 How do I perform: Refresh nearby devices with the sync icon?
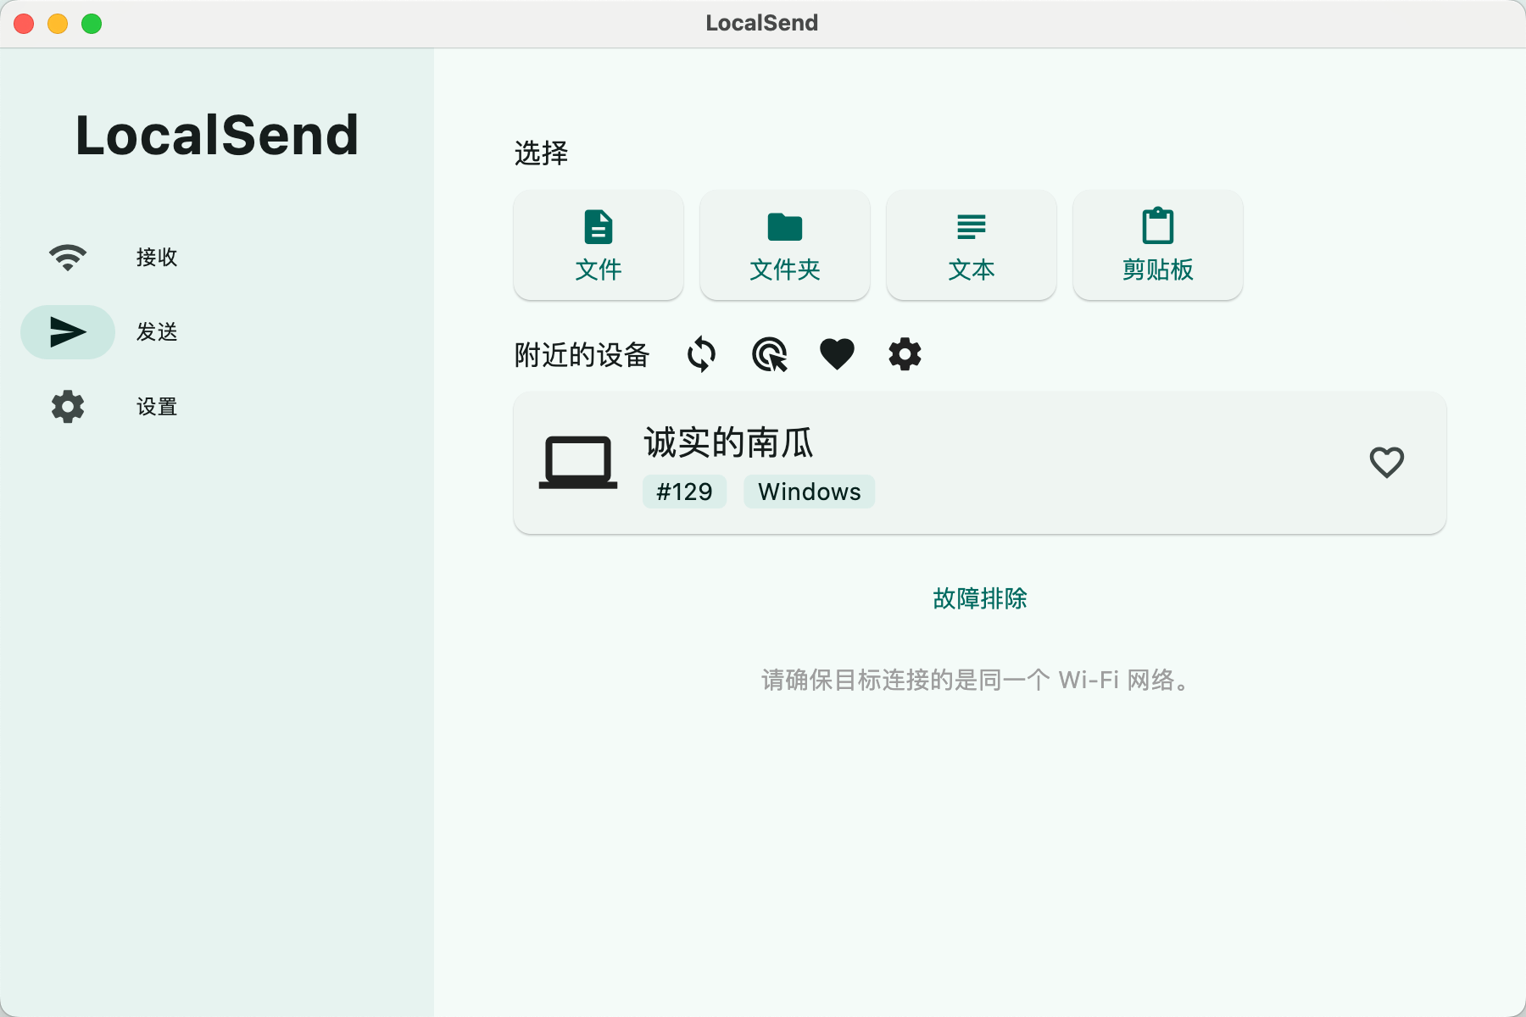(702, 354)
